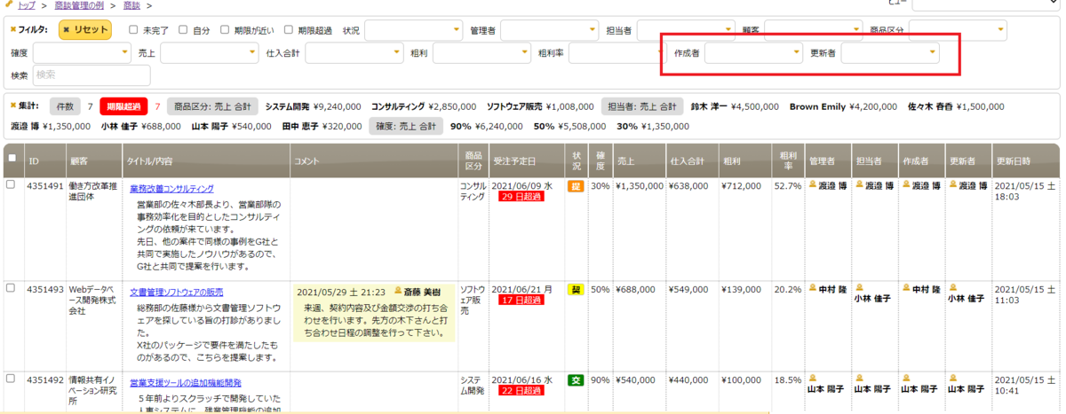The width and height of the screenshot is (1066, 414).
Task: Click the リセット filter button
Action: tap(85, 29)
